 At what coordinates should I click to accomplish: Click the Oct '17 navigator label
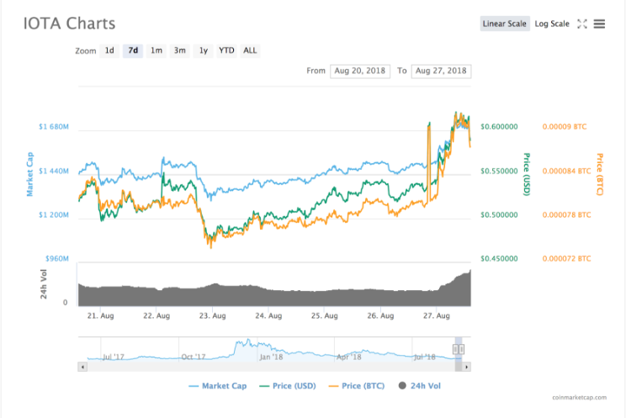(194, 357)
